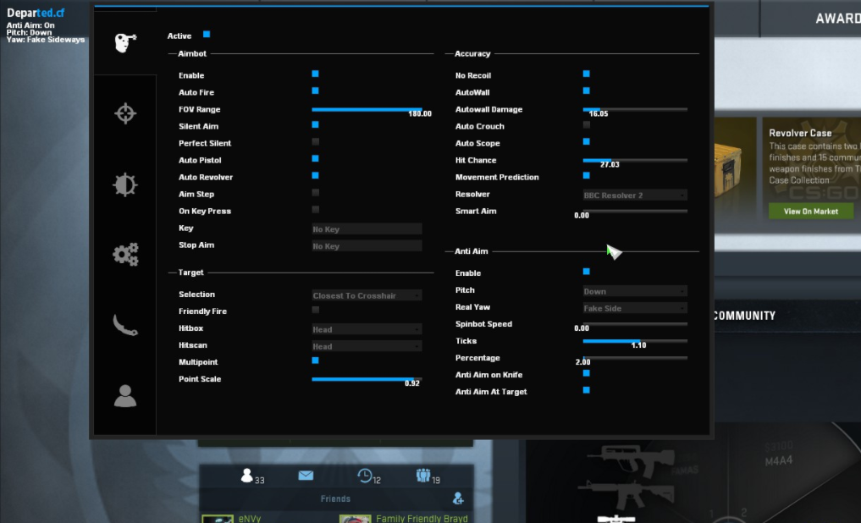Click the add friend icon beside Friends
861x523 pixels.
(458, 498)
